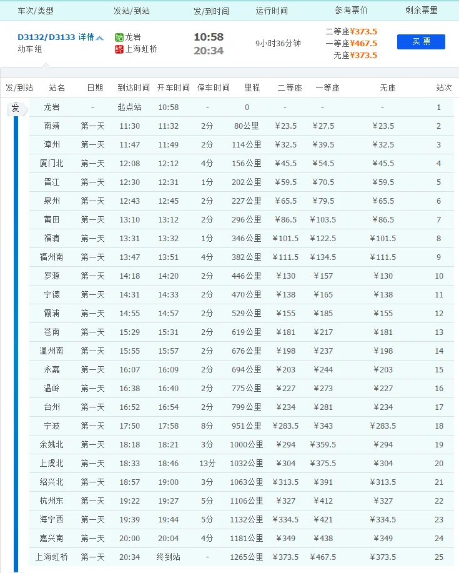Click the 福州南 station row name
The height and width of the screenshot is (573, 459).
pos(51,257)
